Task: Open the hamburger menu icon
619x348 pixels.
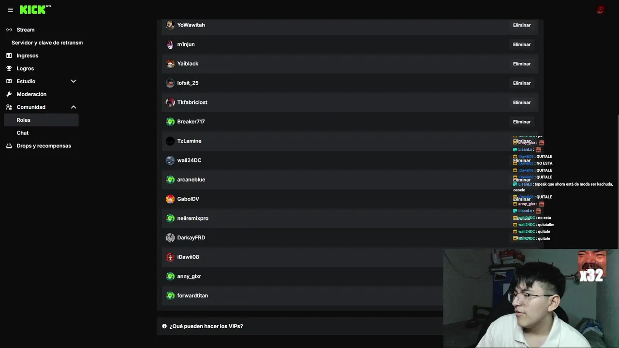Action: [x=10, y=10]
